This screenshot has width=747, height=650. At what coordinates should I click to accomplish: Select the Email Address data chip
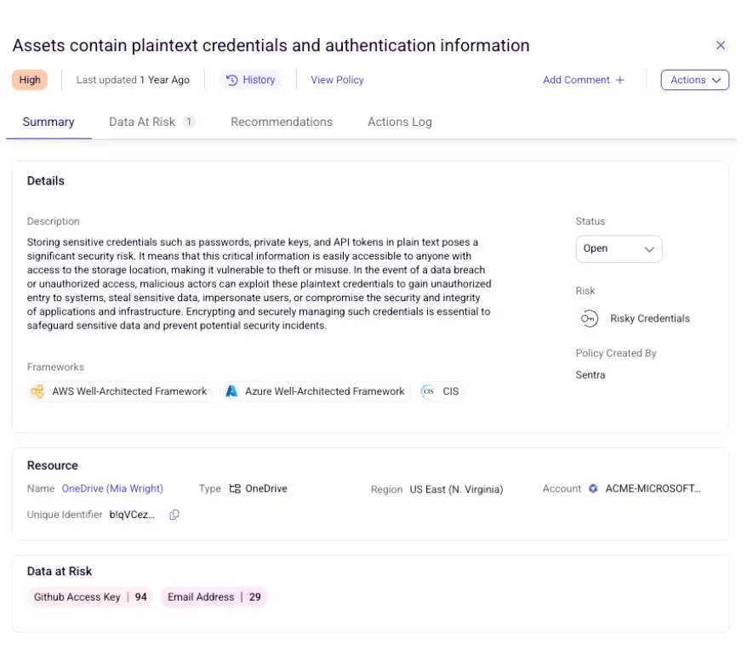pyautogui.click(x=214, y=596)
